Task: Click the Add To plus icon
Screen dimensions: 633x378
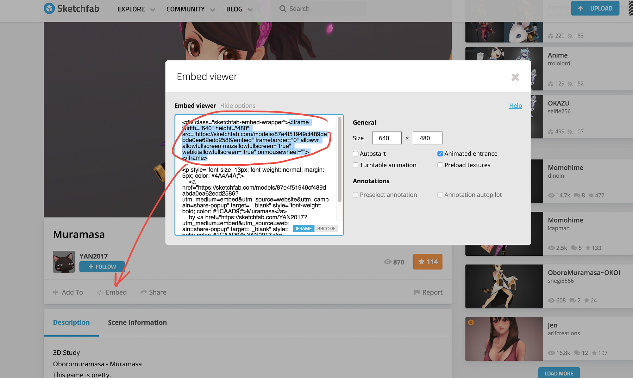Action: click(x=56, y=292)
